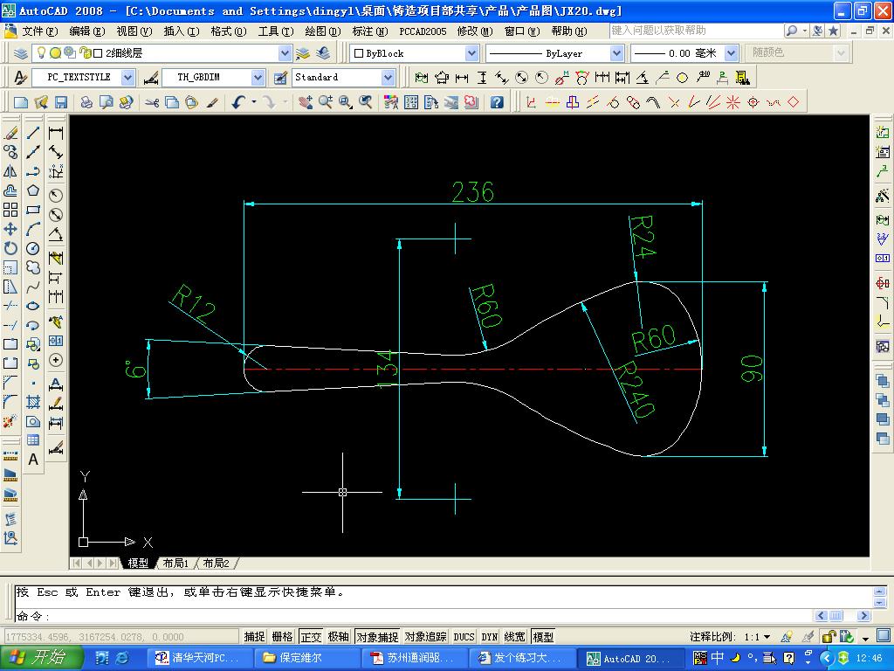Image resolution: width=894 pixels, height=671 pixels.
Task: Expand the 随颜色 plot style dropdown
Action: click(840, 53)
